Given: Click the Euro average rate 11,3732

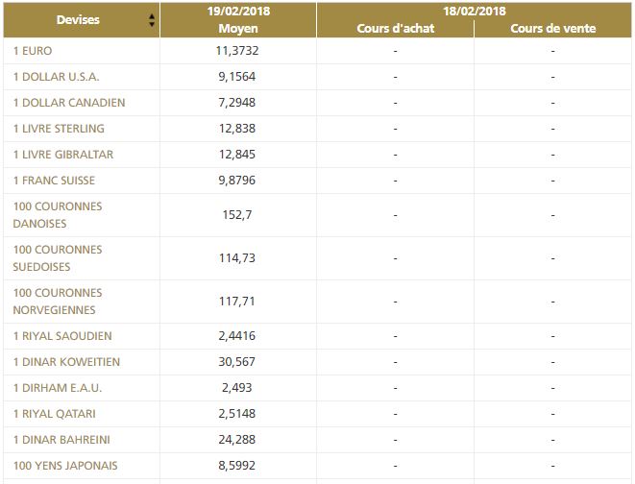Looking at the screenshot, I should tap(237, 51).
